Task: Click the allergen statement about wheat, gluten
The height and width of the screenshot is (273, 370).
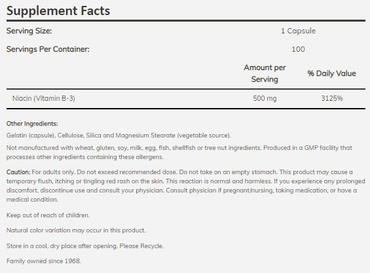Action: pos(179,152)
